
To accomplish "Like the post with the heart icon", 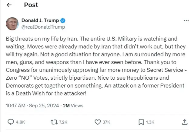I will 98,122.
